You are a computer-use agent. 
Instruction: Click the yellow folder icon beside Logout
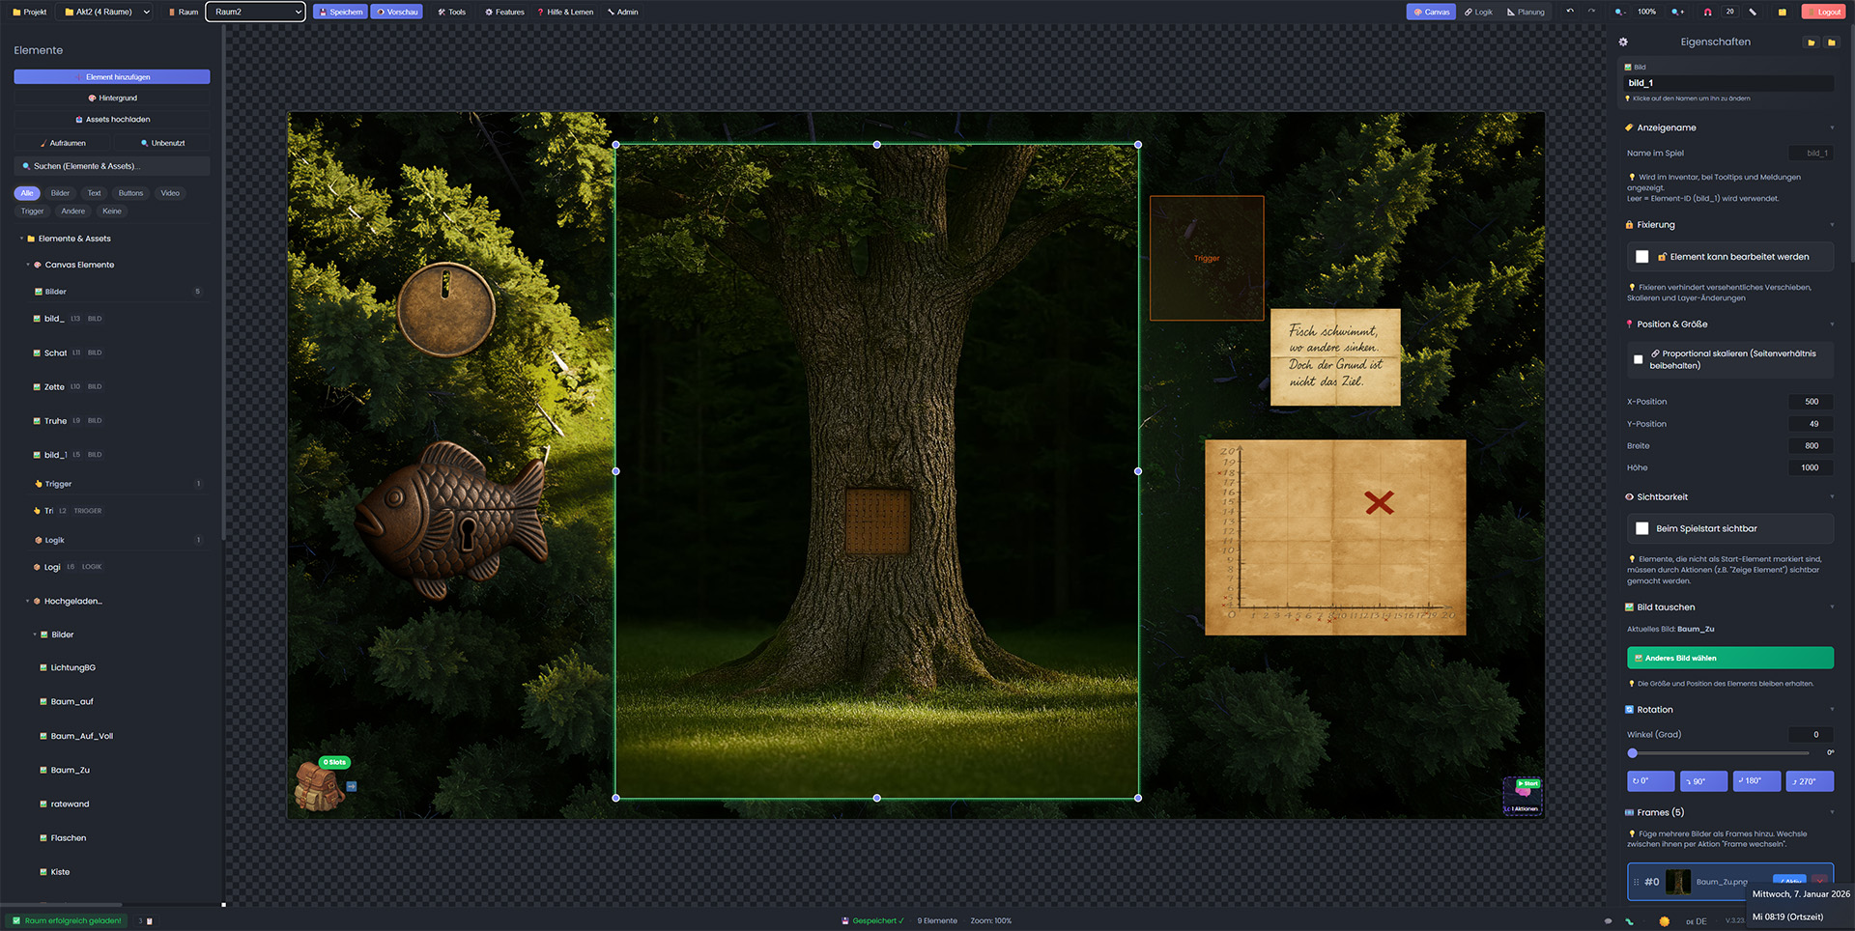[x=1783, y=12]
